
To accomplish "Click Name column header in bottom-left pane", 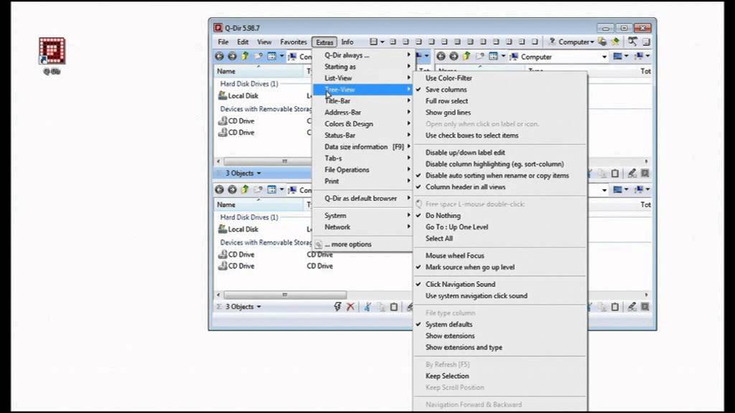I will coord(259,204).
